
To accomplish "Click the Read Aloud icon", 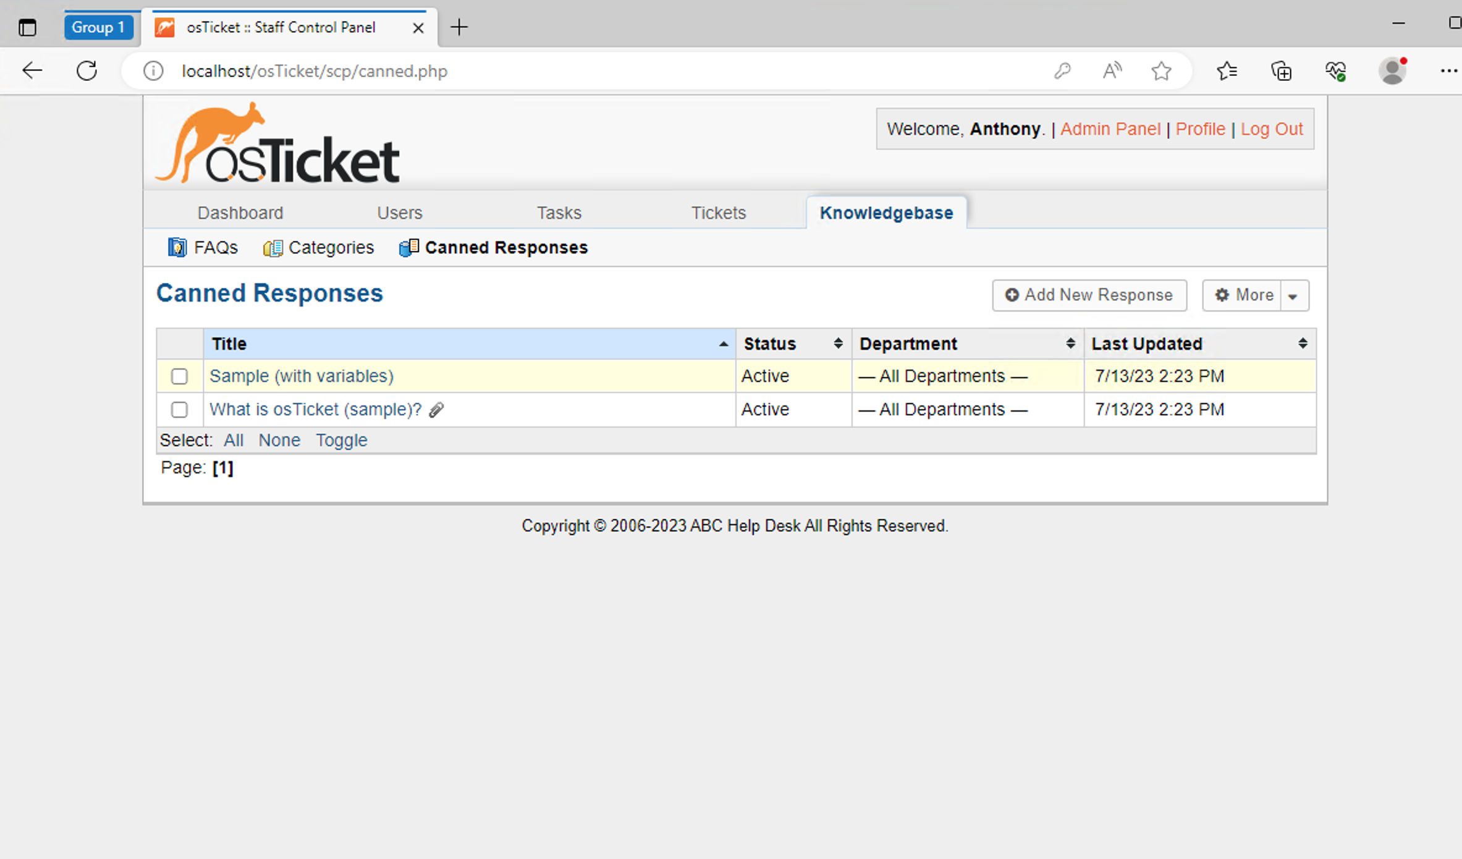I will pos(1112,71).
